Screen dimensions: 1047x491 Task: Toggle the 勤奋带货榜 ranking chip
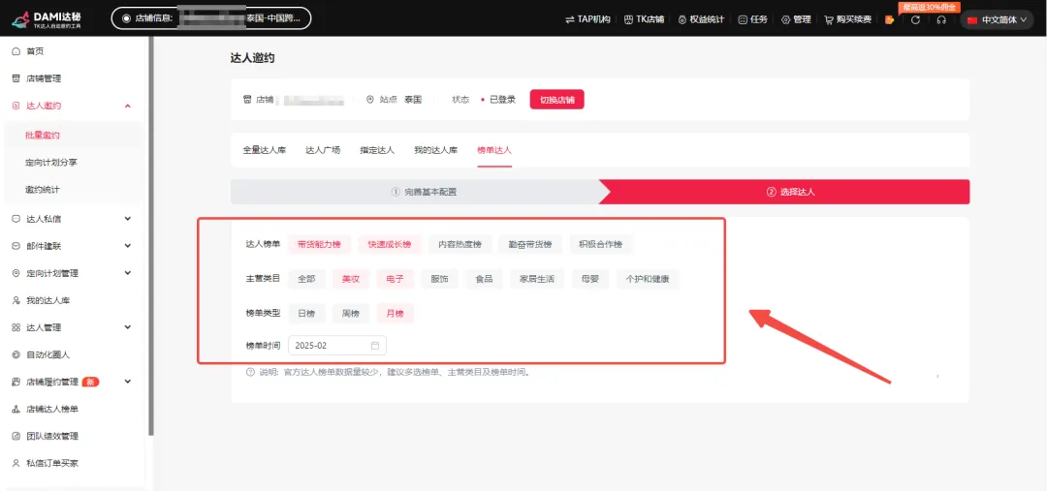(530, 244)
